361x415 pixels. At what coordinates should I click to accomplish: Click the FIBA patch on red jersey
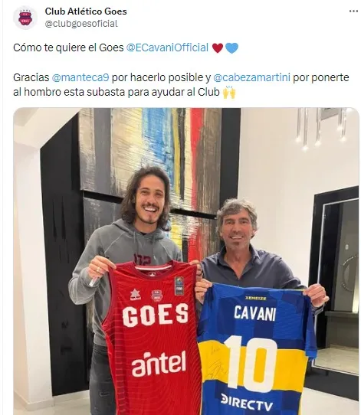tap(179, 286)
